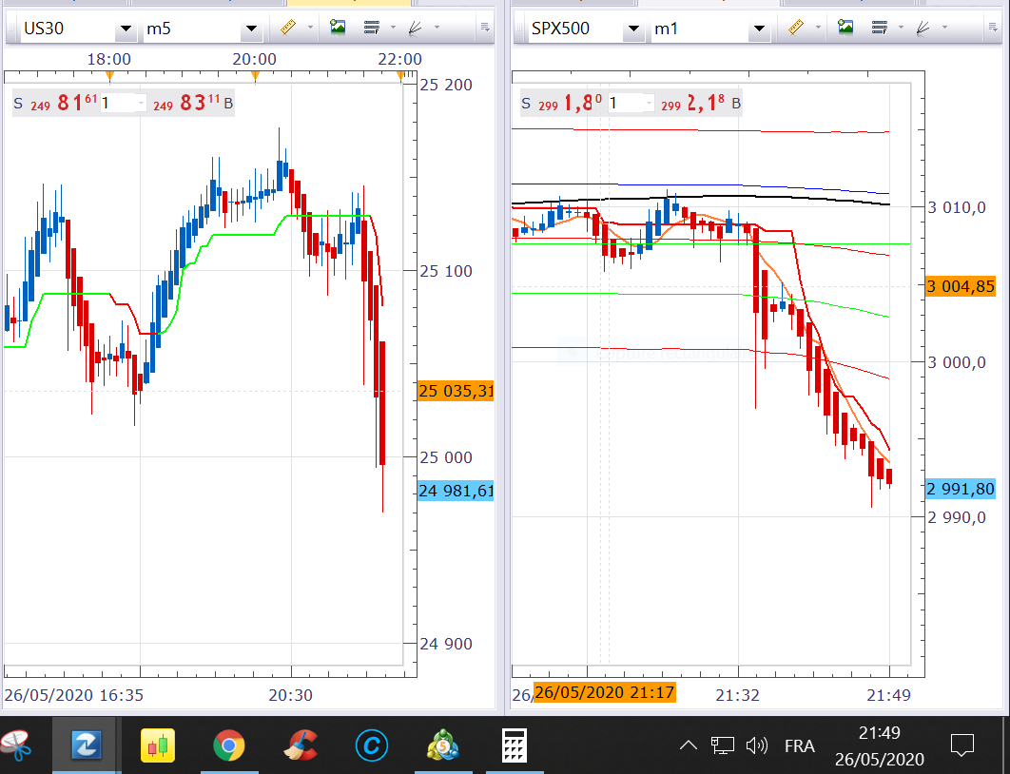
Task: Click the orange 22:00 time marker on US30
Action: 401,74
